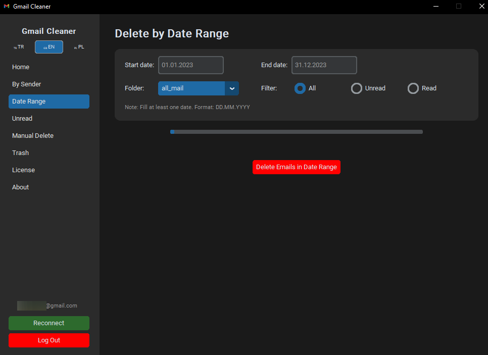
Task: Go to the By Sender section
Action: coord(49,84)
